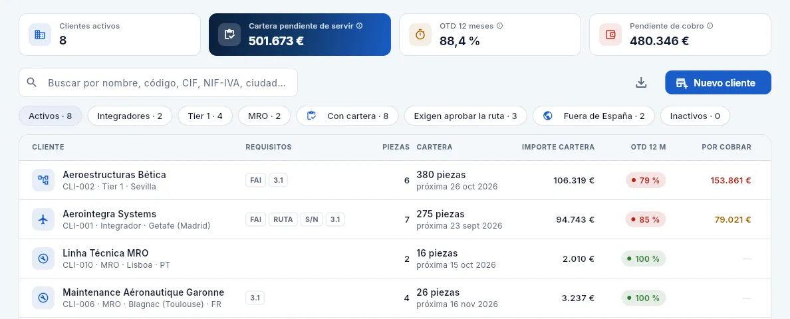Open the Cartera pendiente de servir card

[300, 34]
